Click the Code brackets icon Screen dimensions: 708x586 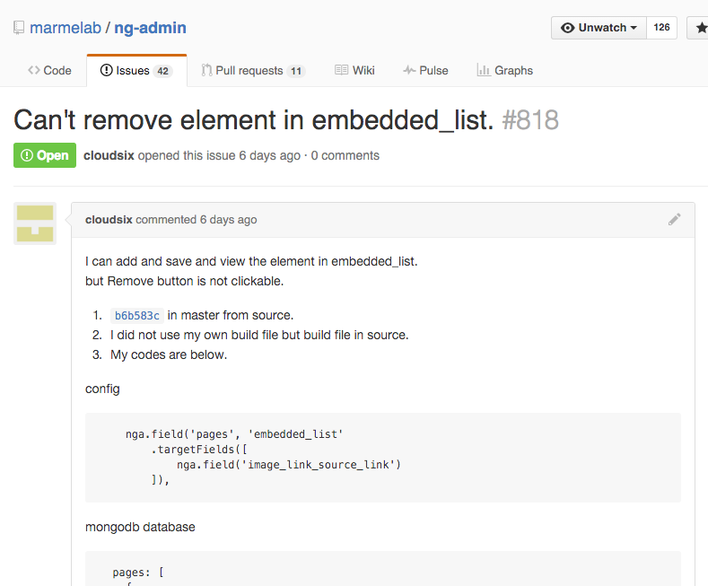click(x=34, y=70)
